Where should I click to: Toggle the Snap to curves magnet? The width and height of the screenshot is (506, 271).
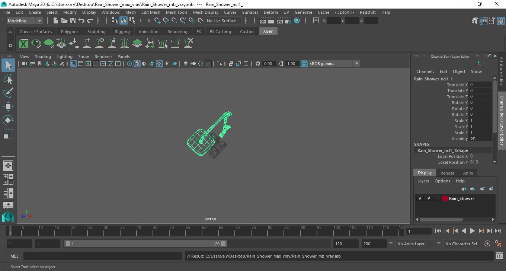point(166,21)
